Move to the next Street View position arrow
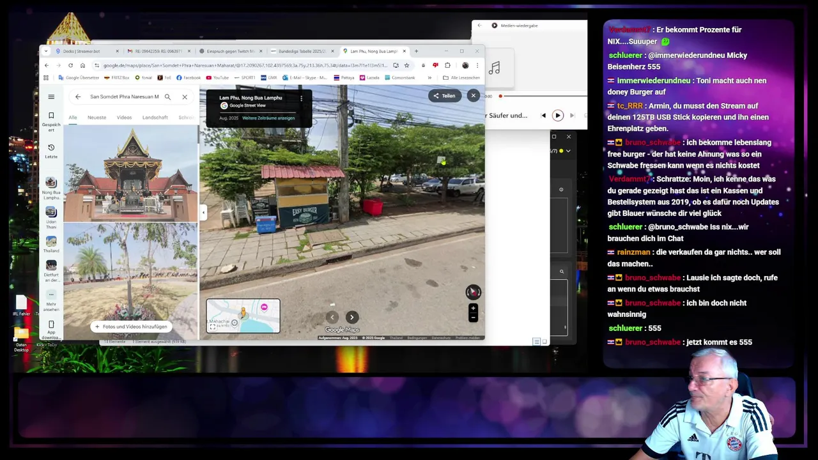 point(351,317)
